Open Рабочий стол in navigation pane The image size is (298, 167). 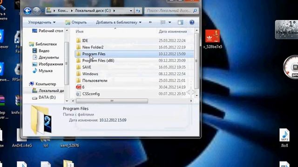(47, 31)
